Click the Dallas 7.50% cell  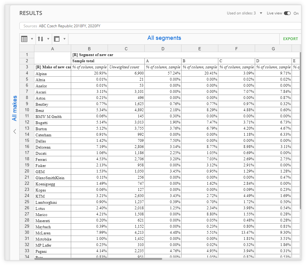point(163,141)
